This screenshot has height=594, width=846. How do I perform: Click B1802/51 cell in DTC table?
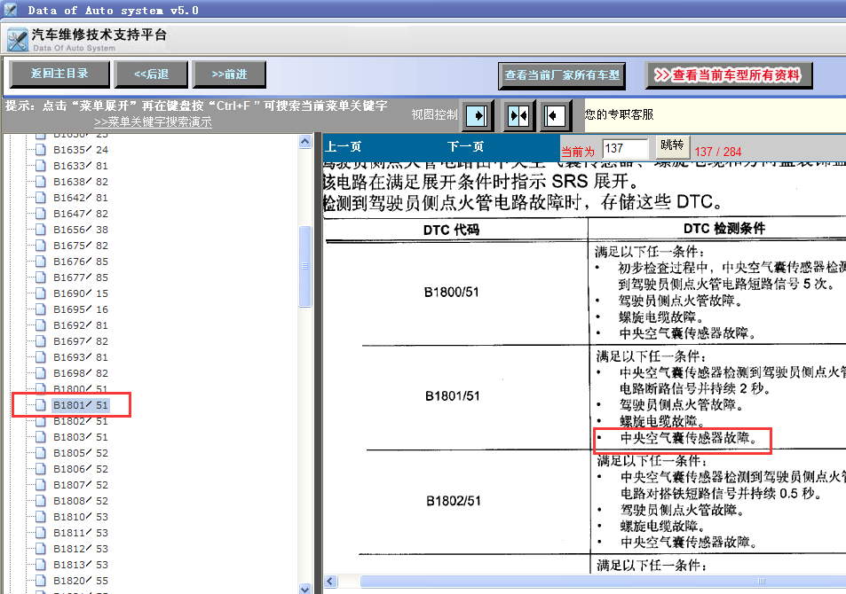[x=454, y=501]
